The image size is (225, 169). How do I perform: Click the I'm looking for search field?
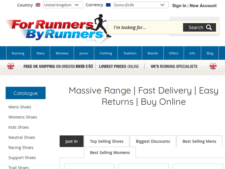point(145,27)
